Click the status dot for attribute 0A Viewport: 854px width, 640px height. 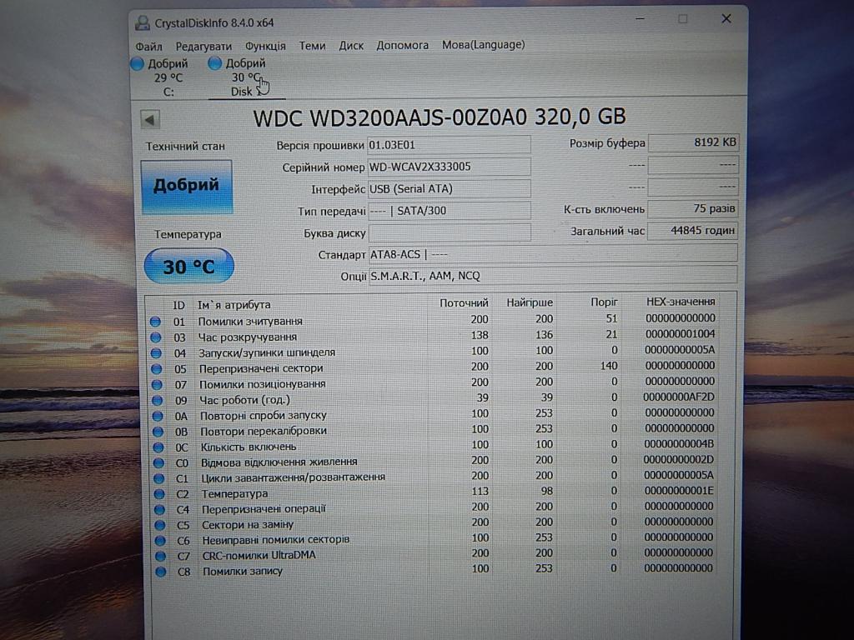point(158,417)
